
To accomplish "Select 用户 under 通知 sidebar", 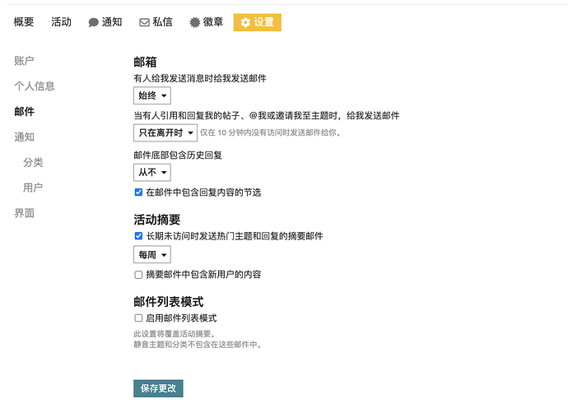I will point(33,188).
